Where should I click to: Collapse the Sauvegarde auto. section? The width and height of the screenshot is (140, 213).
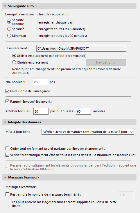point(69,6)
